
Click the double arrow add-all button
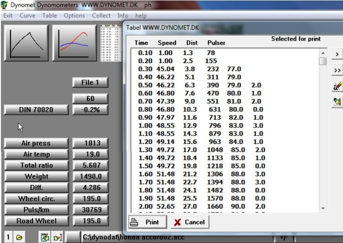(337, 70)
